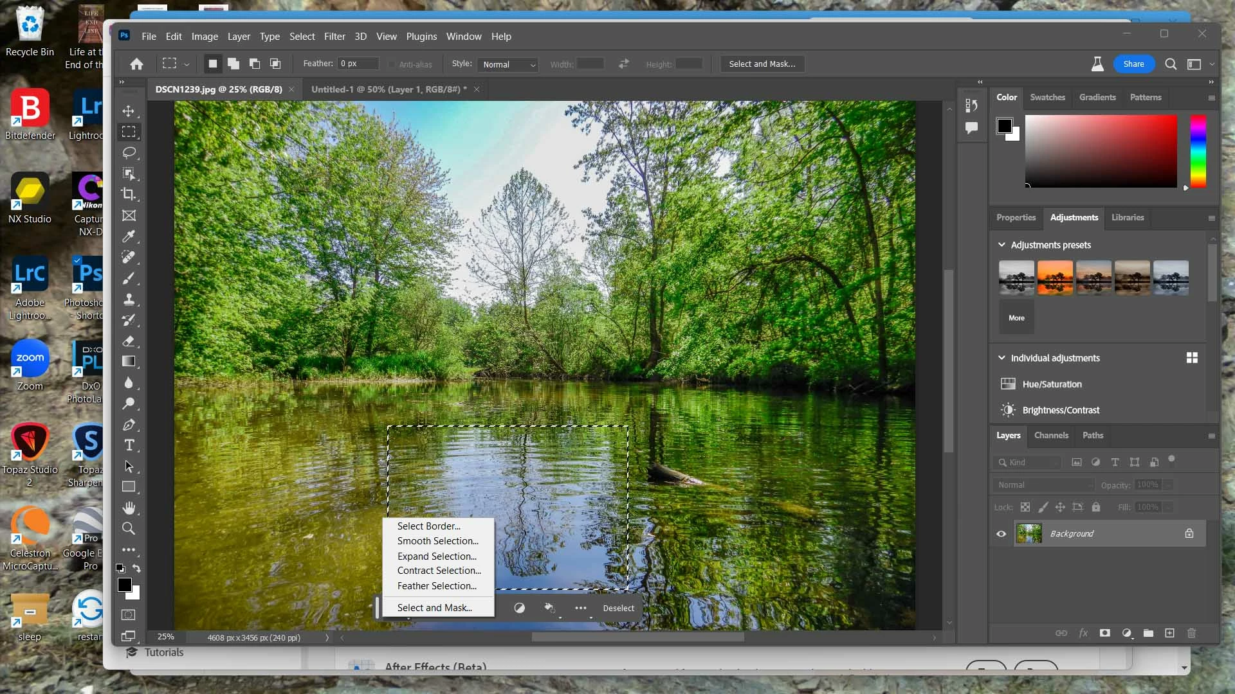This screenshot has width=1235, height=694.
Task: Select the Horizontal Type tool
Action: pyautogui.click(x=129, y=445)
